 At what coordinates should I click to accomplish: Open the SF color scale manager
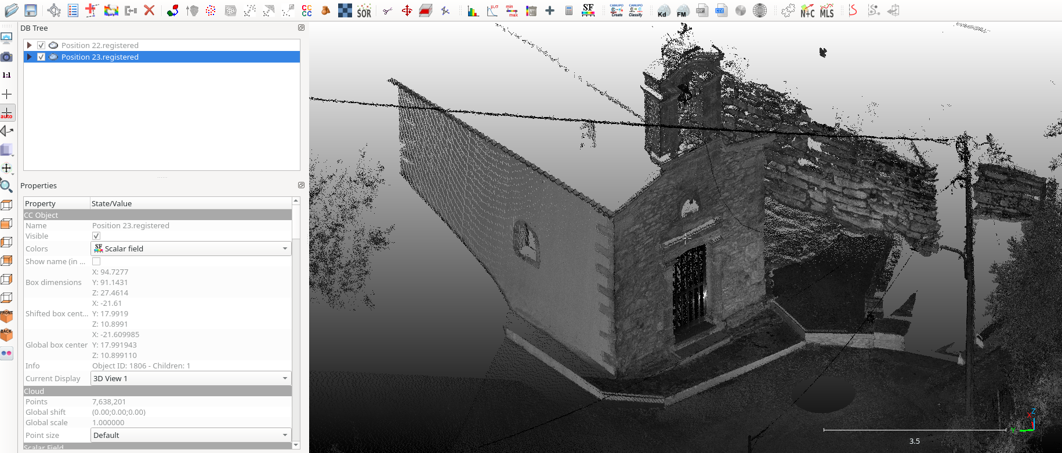[x=588, y=10]
